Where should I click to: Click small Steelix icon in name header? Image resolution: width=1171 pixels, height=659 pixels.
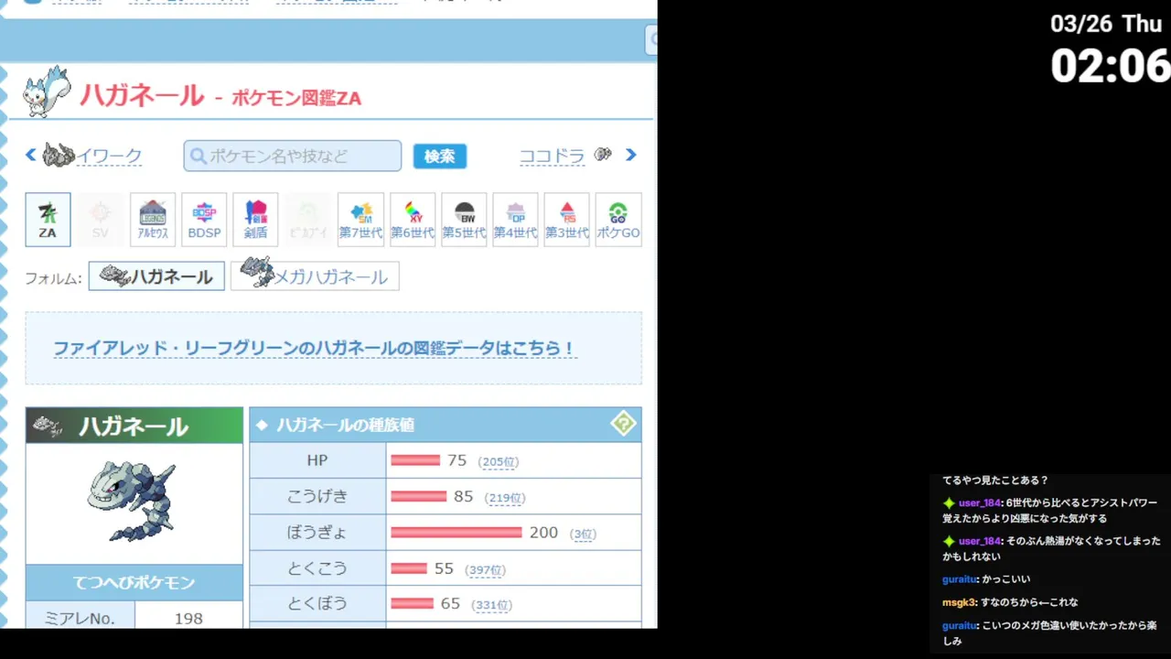pyautogui.click(x=48, y=426)
